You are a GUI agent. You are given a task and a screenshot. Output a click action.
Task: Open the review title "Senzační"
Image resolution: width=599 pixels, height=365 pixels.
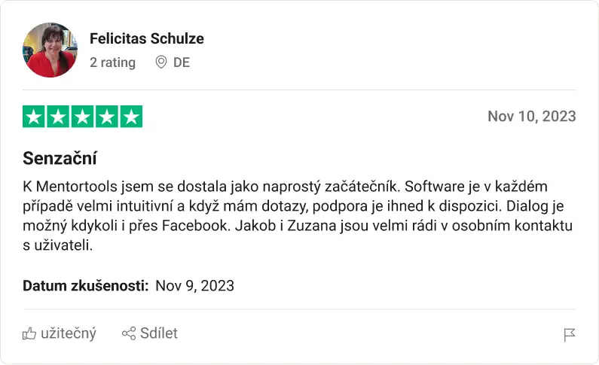pos(60,159)
